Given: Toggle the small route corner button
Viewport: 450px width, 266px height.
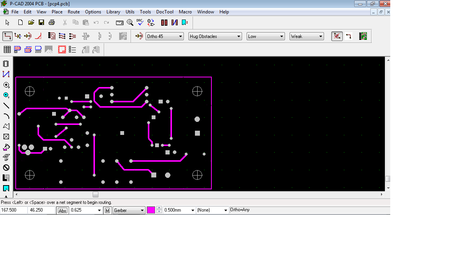Looking at the screenshot, I should [349, 36].
